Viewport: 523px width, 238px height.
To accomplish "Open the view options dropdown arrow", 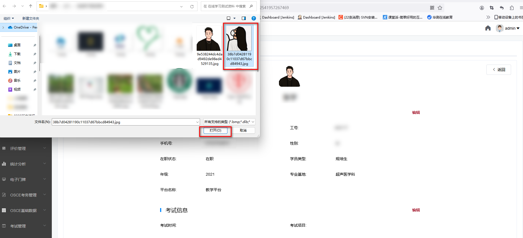I will pyautogui.click(x=235, y=18).
